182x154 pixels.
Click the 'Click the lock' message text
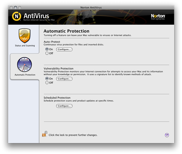(x=73, y=135)
